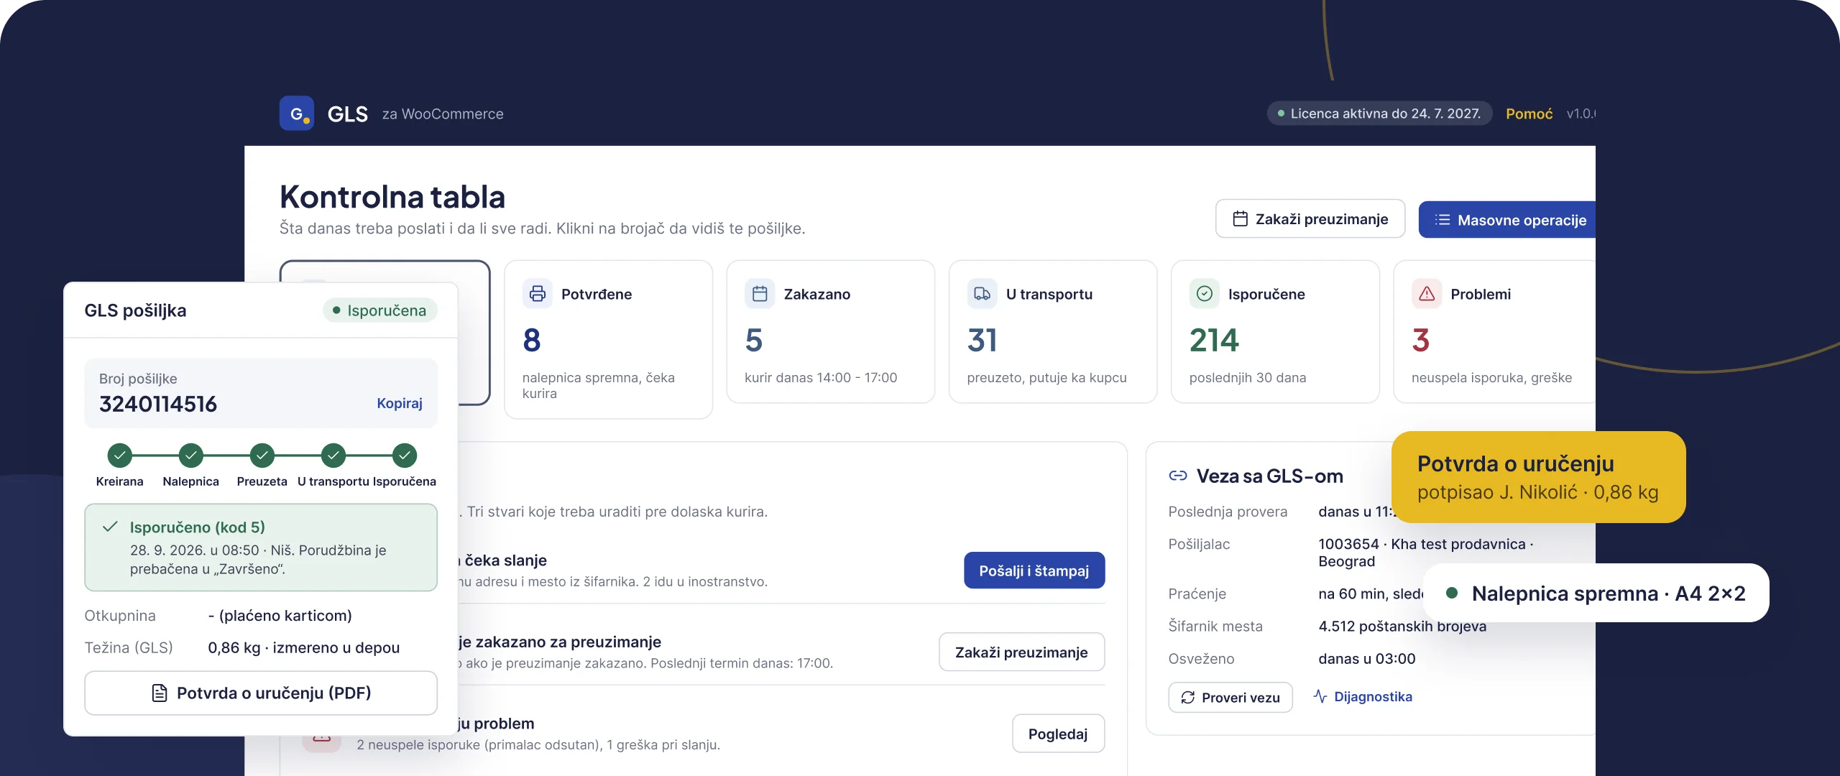
Task: Click the calendar icon in header Zakaži preuzimanje button
Action: [1240, 219]
